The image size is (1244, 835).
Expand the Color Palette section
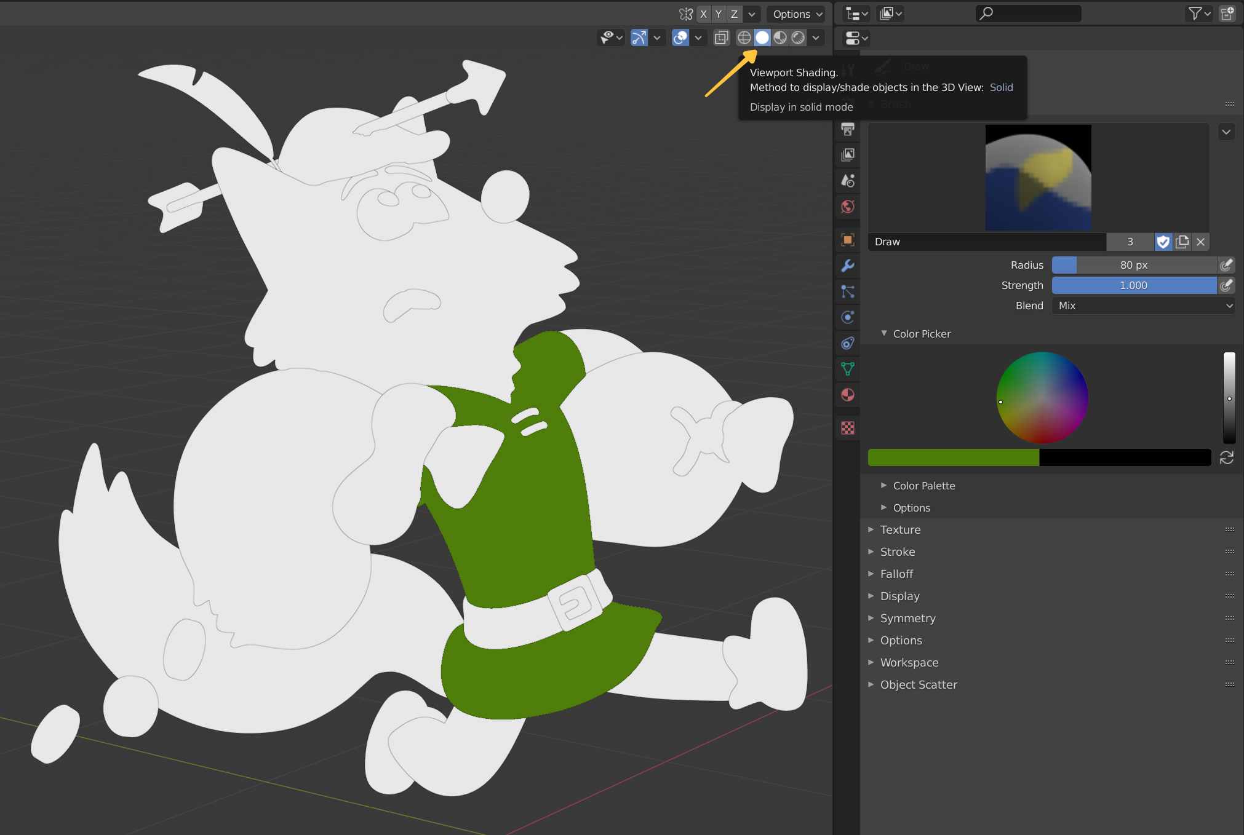coord(923,485)
